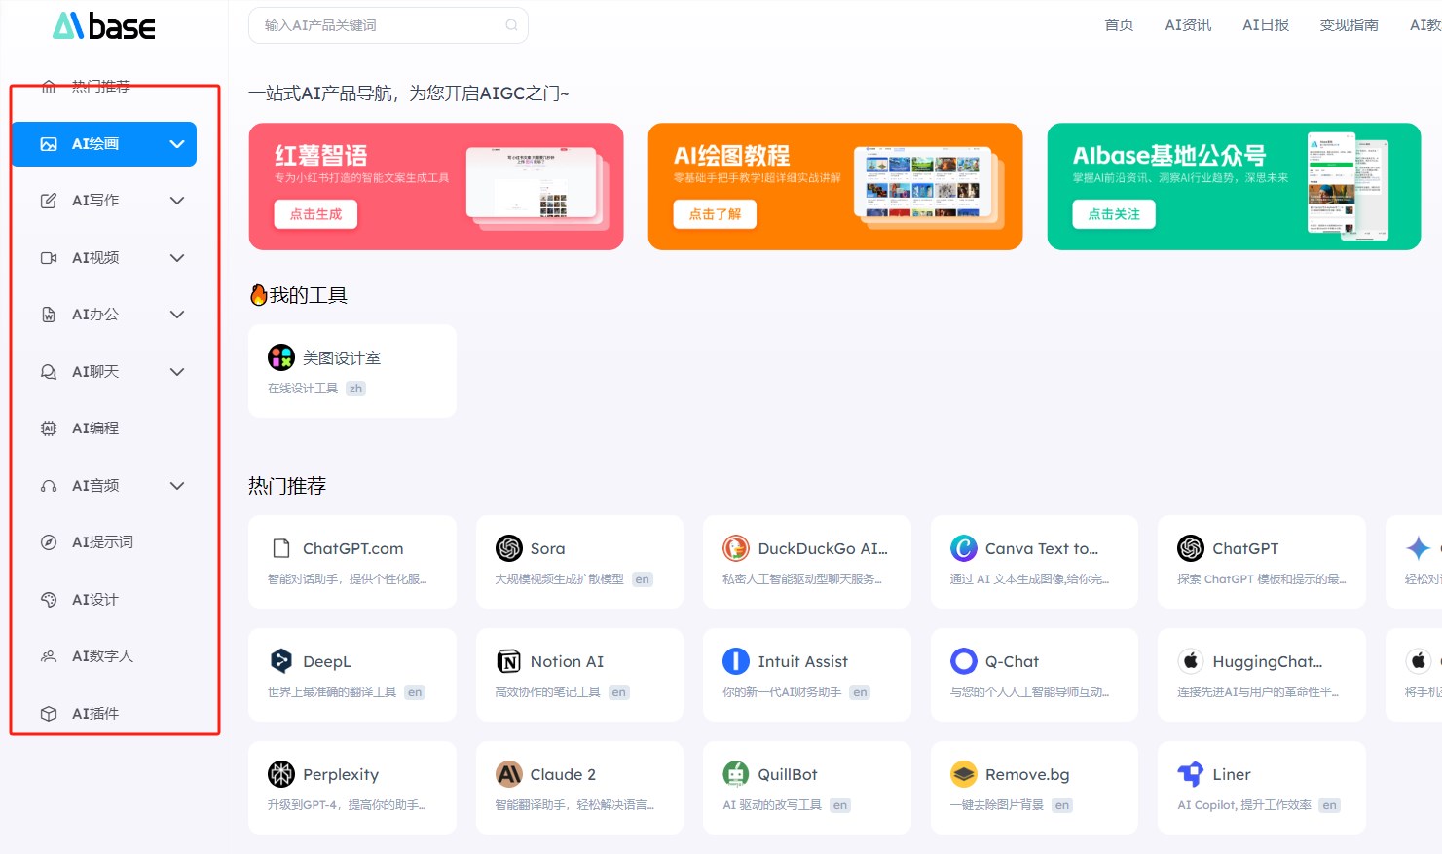
Task: Open the AI资讯 nav item
Action: click(1188, 25)
